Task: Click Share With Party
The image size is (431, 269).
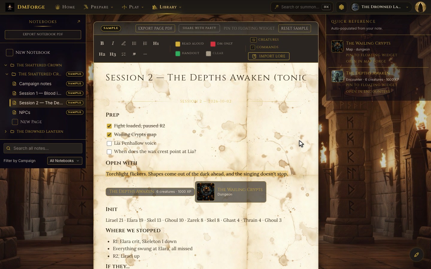Action: point(199,28)
